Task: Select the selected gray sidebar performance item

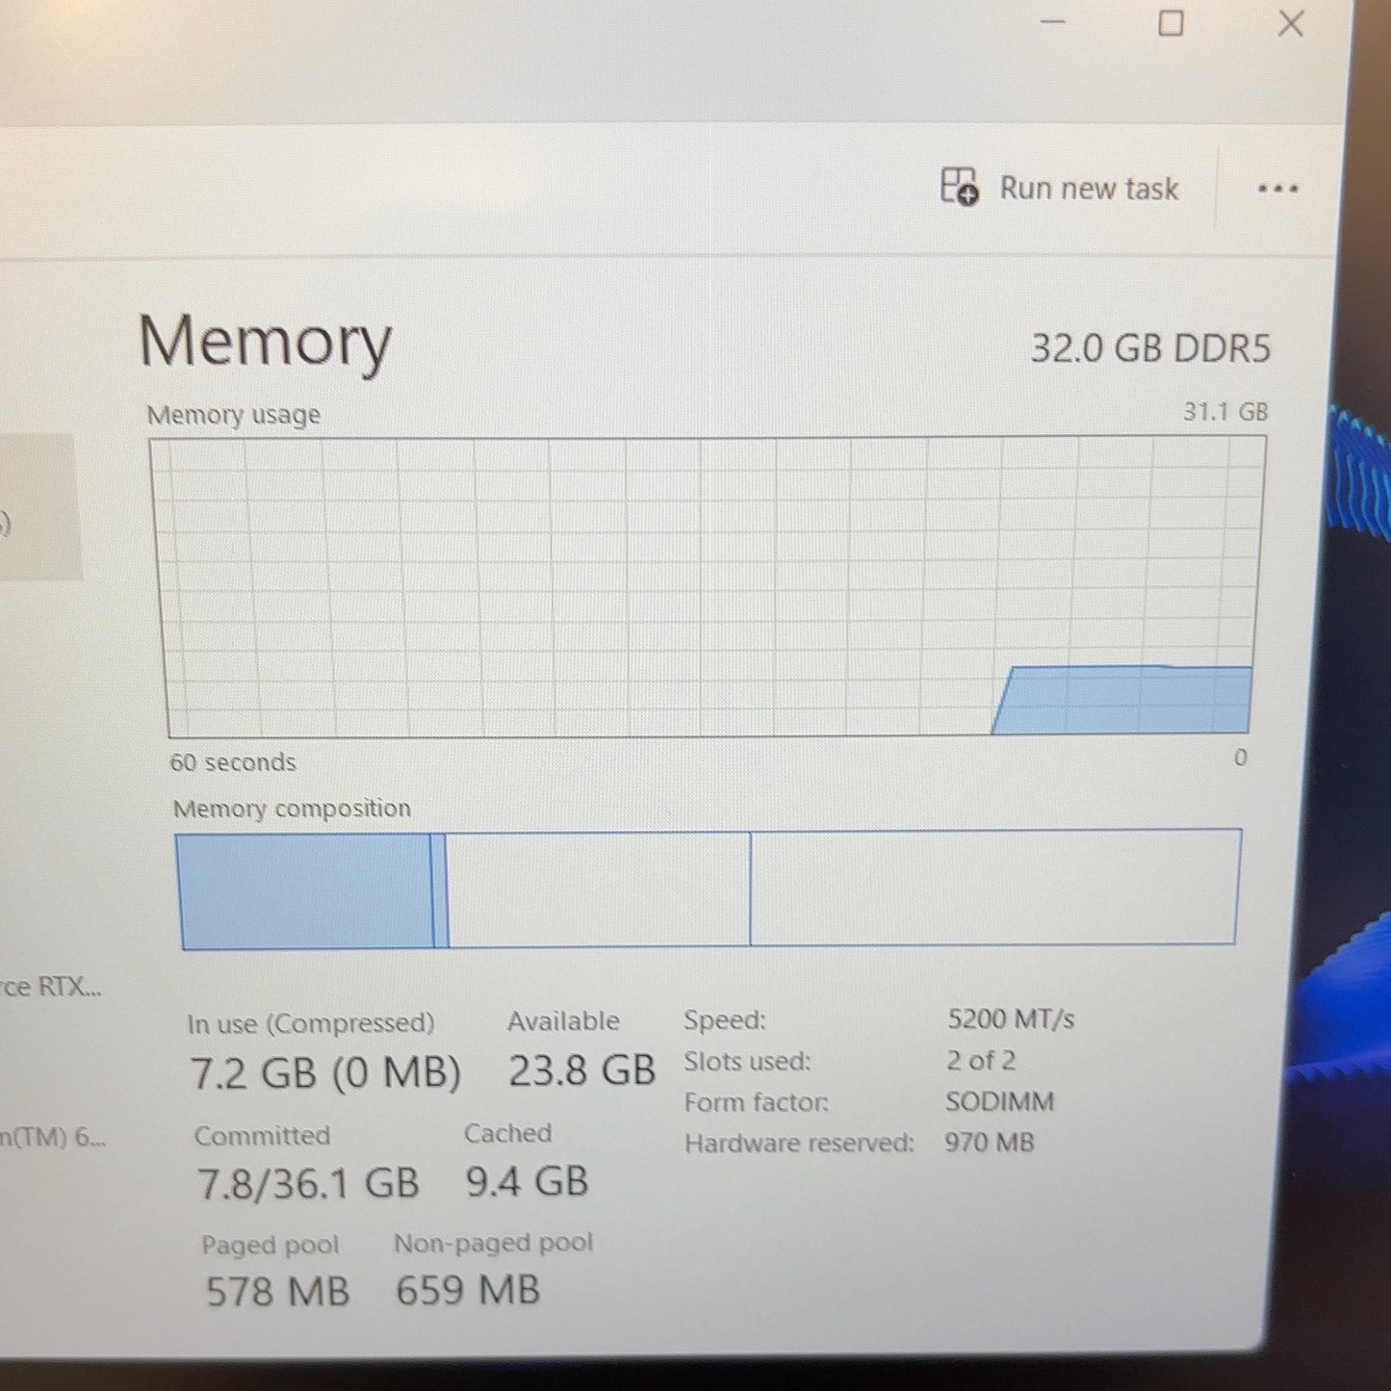Action: click(x=39, y=506)
